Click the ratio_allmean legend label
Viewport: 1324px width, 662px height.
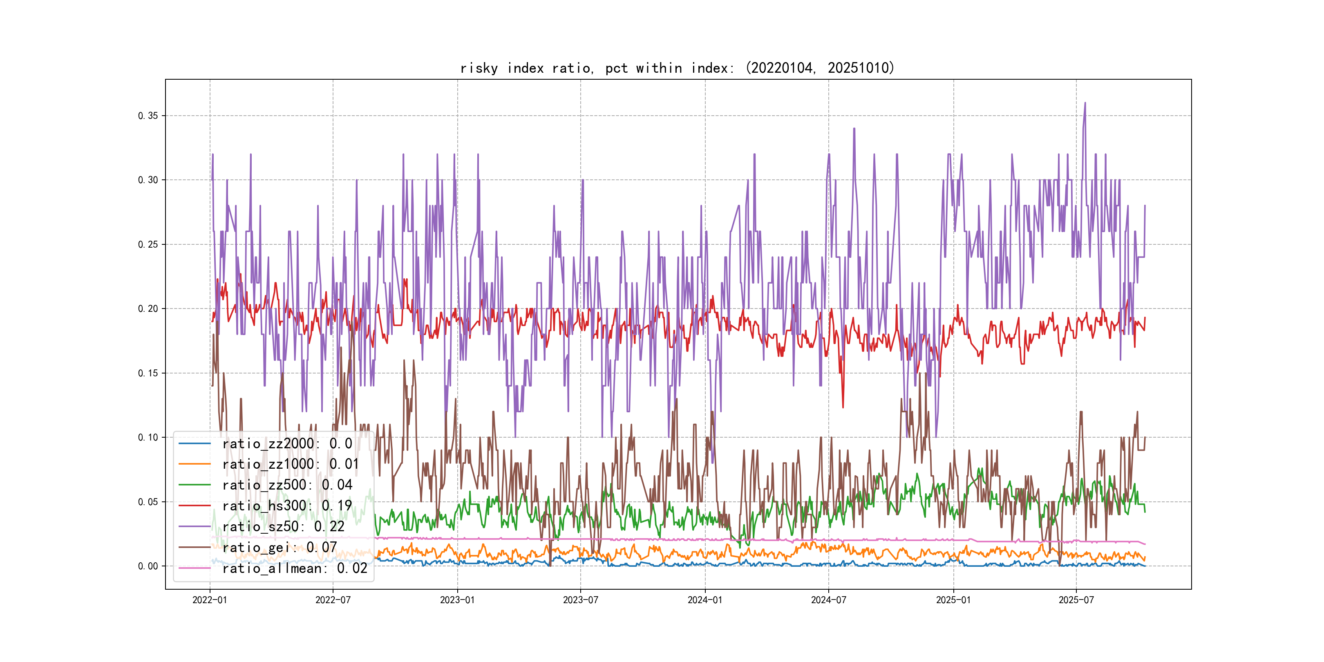point(295,568)
